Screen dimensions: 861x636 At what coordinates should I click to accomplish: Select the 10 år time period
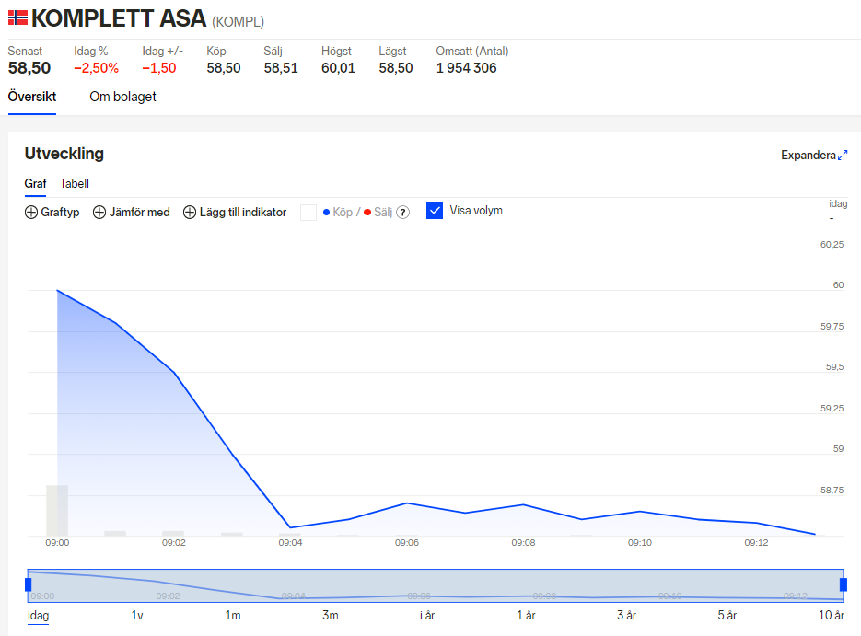831,615
